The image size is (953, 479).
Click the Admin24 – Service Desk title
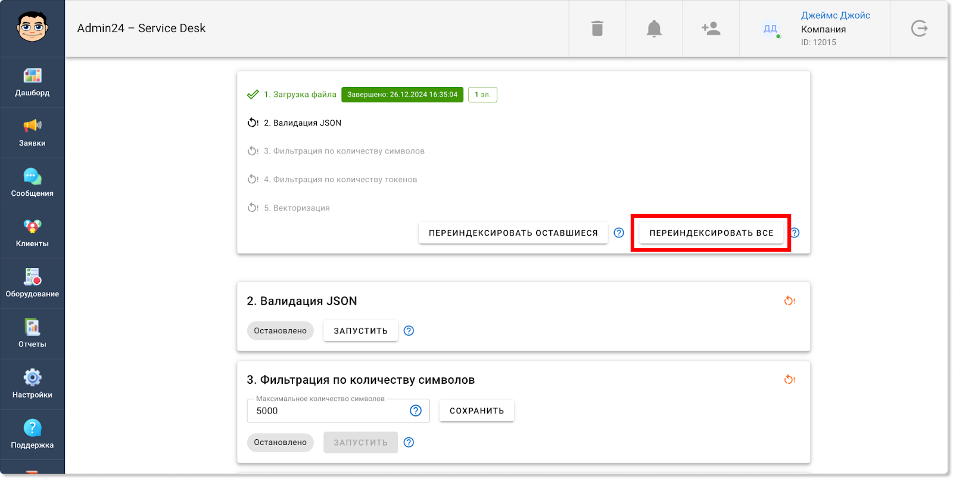point(141,29)
